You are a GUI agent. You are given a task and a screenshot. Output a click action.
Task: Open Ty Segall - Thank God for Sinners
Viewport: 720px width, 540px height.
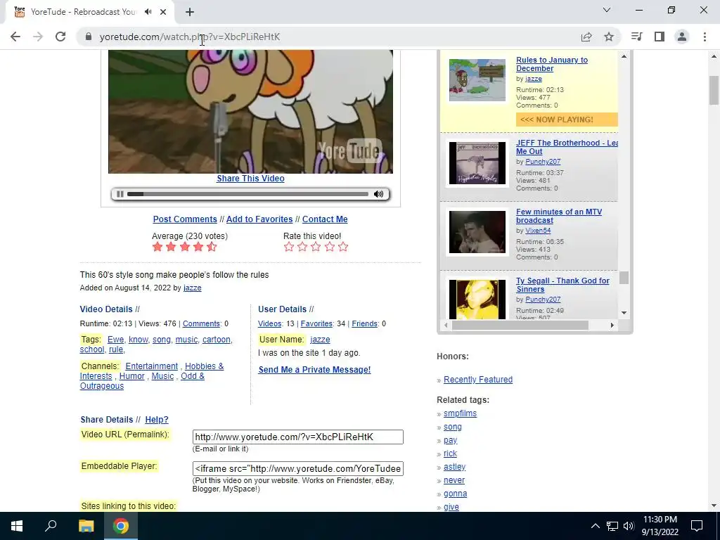562,285
